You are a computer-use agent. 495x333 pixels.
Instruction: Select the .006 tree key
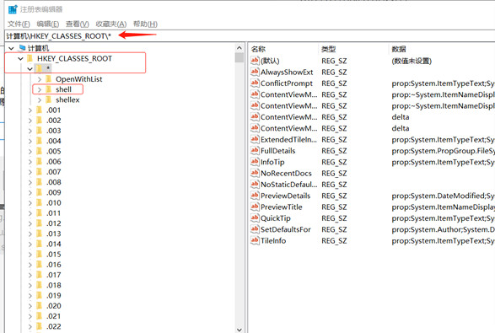coord(54,162)
